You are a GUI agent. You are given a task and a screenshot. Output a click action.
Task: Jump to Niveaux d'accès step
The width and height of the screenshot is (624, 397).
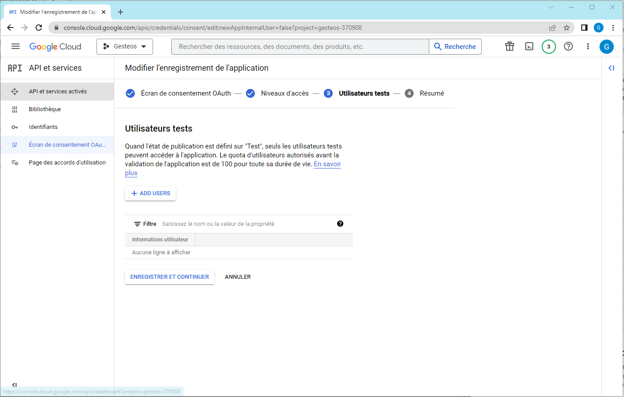tap(284, 93)
